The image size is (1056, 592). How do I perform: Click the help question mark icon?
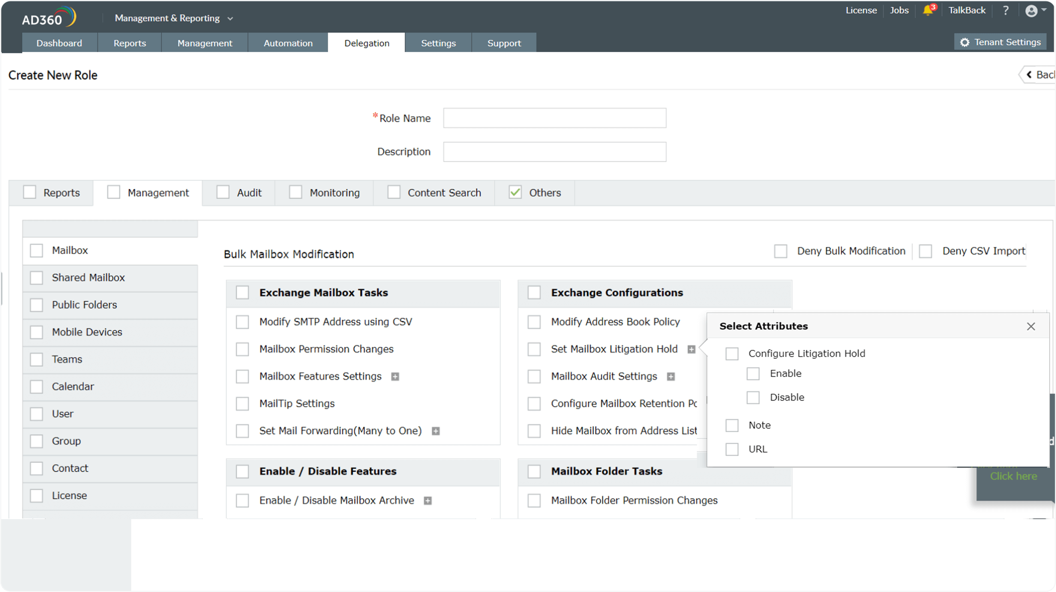tap(1006, 11)
